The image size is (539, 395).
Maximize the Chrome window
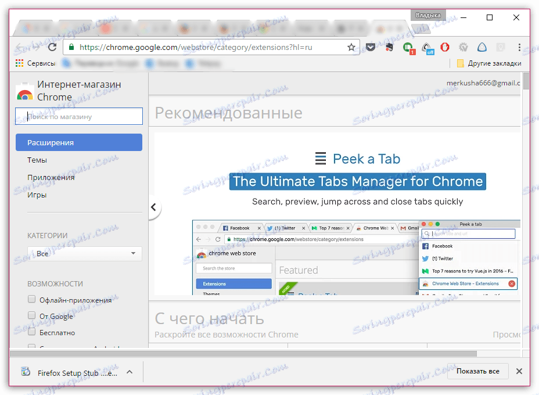click(490, 17)
